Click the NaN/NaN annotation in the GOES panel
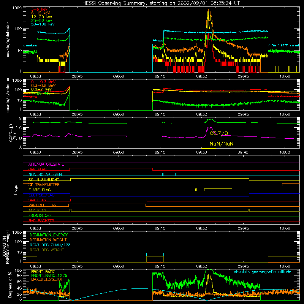The height and width of the screenshot is (304, 304). coord(222,144)
